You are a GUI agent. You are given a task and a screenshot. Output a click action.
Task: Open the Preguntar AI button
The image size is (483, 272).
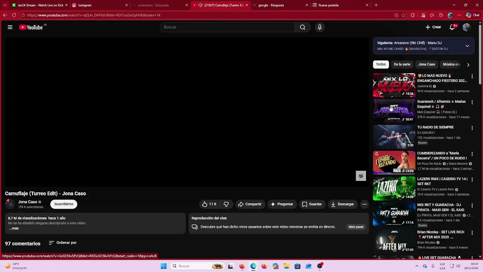click(x=281, y=204)
